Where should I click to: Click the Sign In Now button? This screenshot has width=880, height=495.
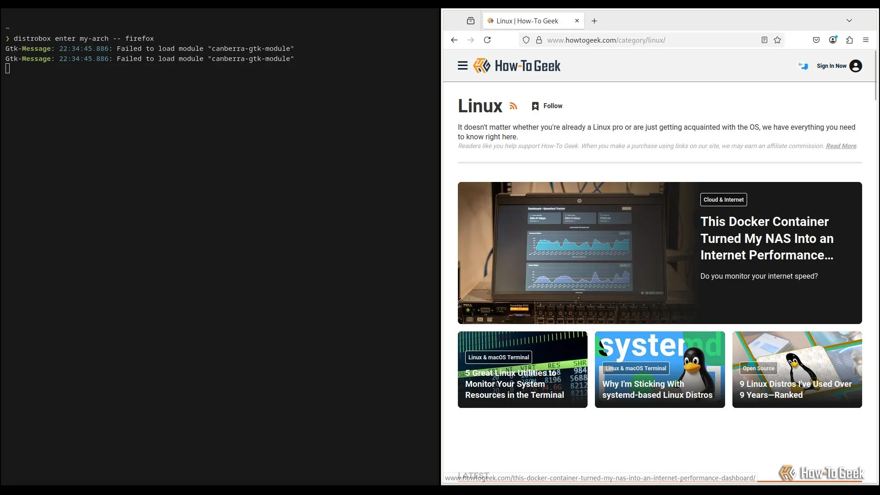[x=831, y=66]
